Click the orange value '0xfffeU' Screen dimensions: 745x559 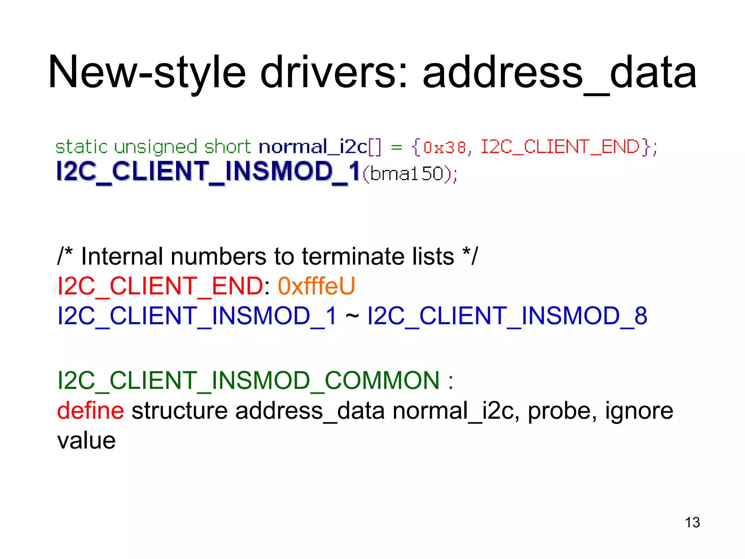point(316,286)
